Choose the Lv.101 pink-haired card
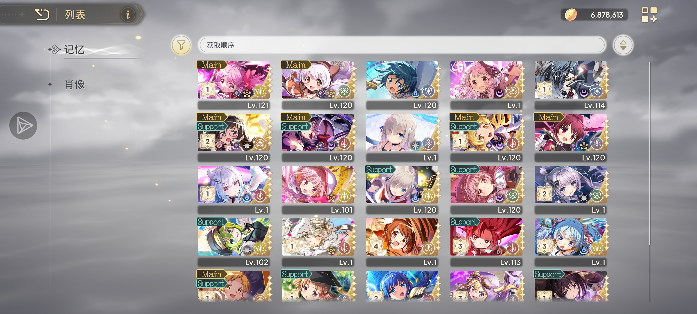 tap(318, 190)
